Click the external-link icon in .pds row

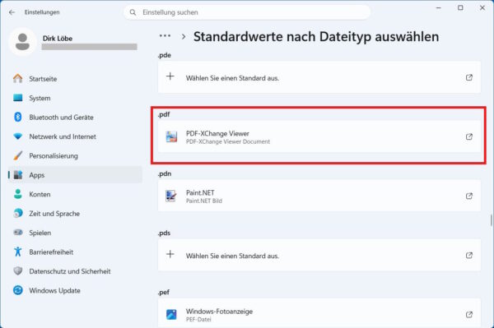[x=469, y=255]
